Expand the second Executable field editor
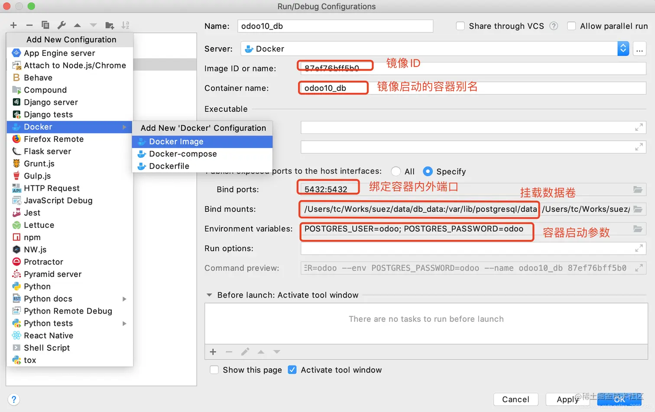The height and width of the screenshot is (412, 655). point(639,147)
